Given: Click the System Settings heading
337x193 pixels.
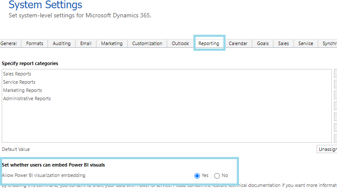Looking at the screenshot, I should point(46,5).
